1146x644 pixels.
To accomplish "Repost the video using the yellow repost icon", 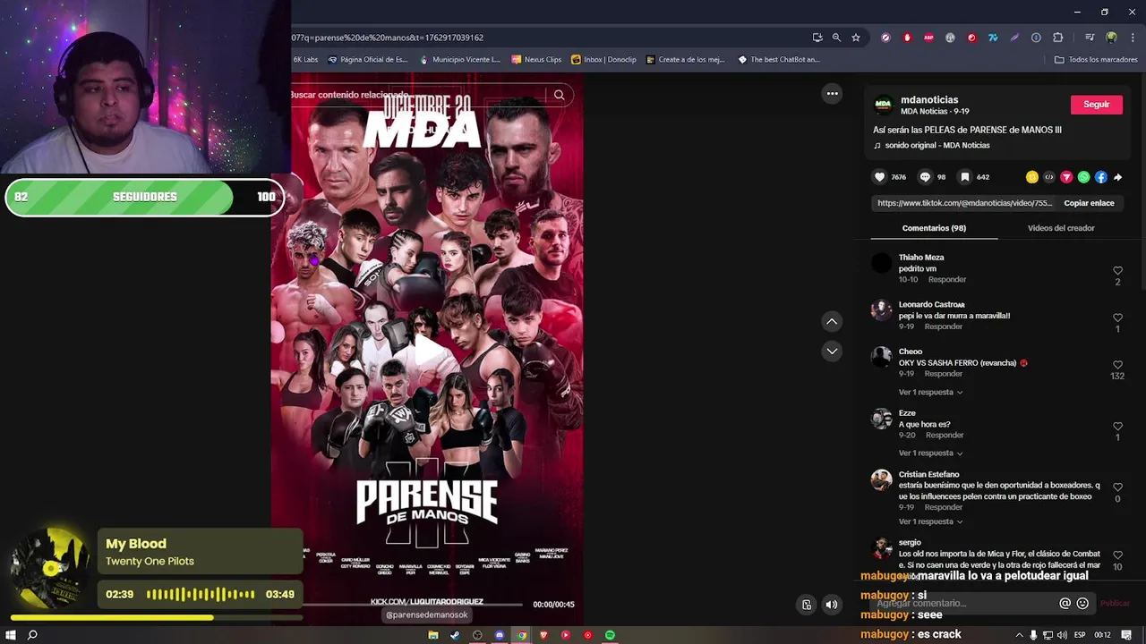I will point(1032,177).
